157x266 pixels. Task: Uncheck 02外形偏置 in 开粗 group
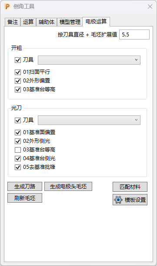[18, 81]
